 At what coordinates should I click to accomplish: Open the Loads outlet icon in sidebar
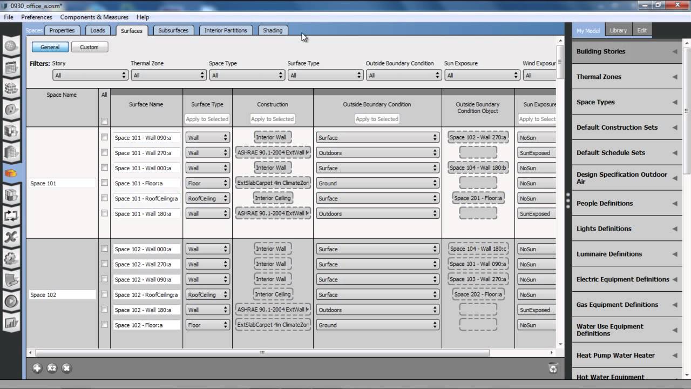(x=11, y=110)
